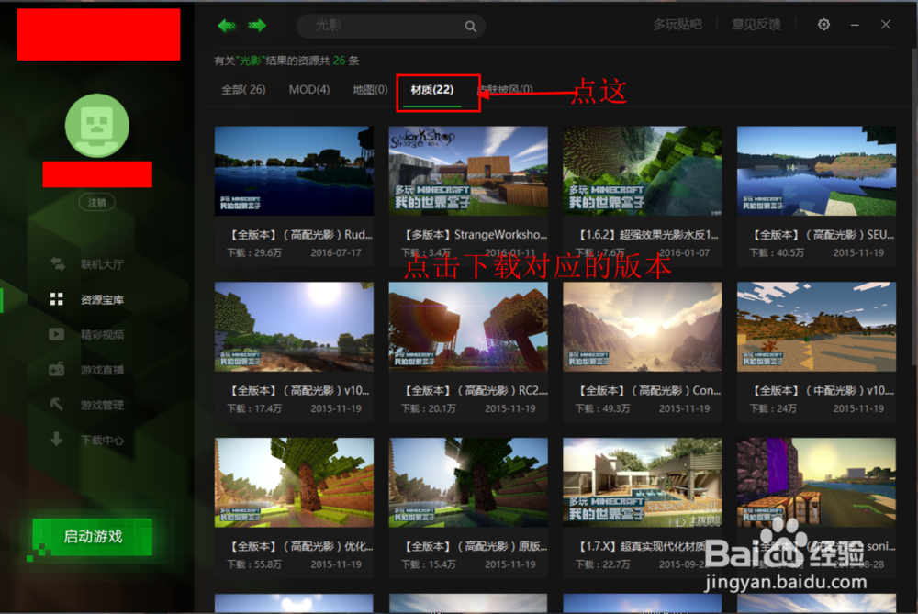Click title 【全版本】（高配光影）SEU...

(x=822, y=235)
